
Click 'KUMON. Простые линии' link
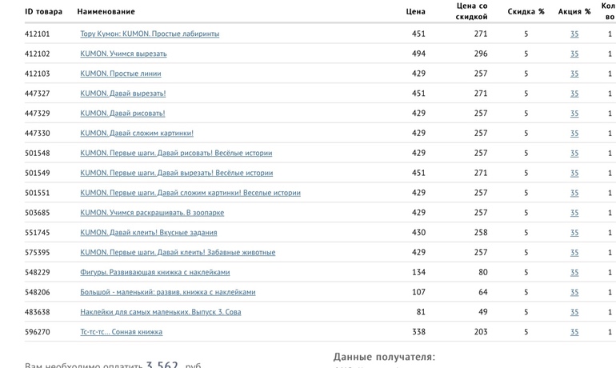(121, 74)
